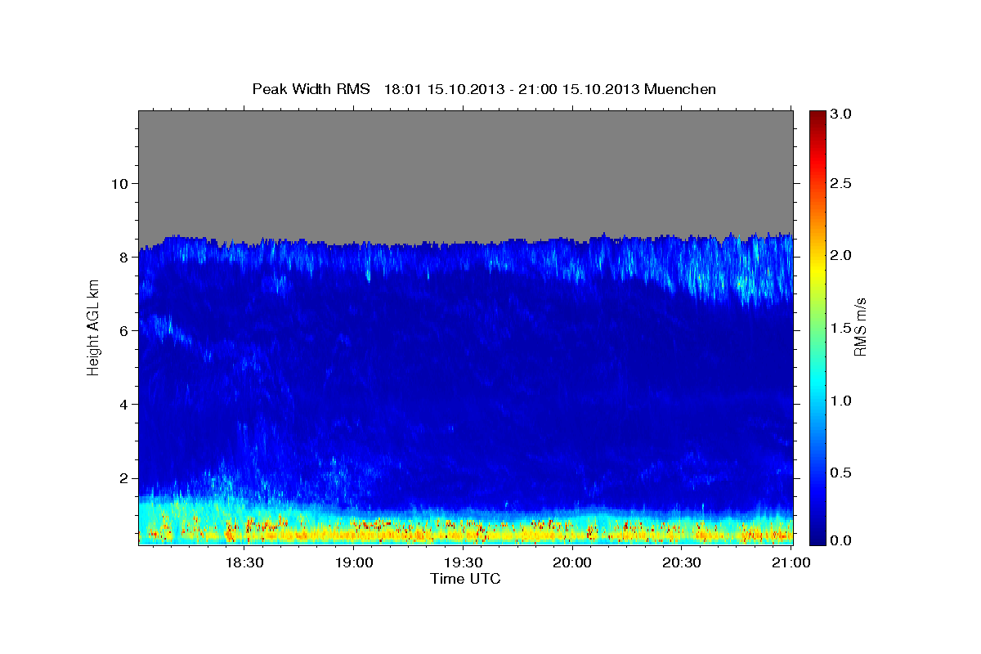Click the yellow-red turbulent layer near the ground
981x654 pixels.
(x=465, y=530)
